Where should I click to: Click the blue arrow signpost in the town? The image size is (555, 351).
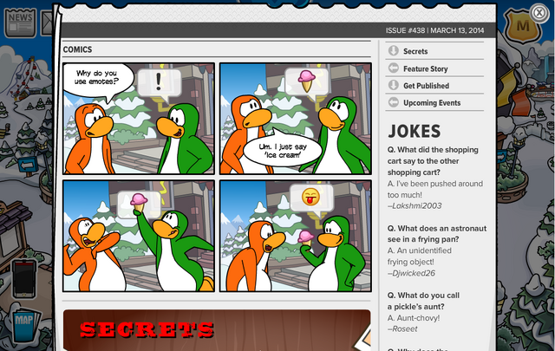click(28, 166)
